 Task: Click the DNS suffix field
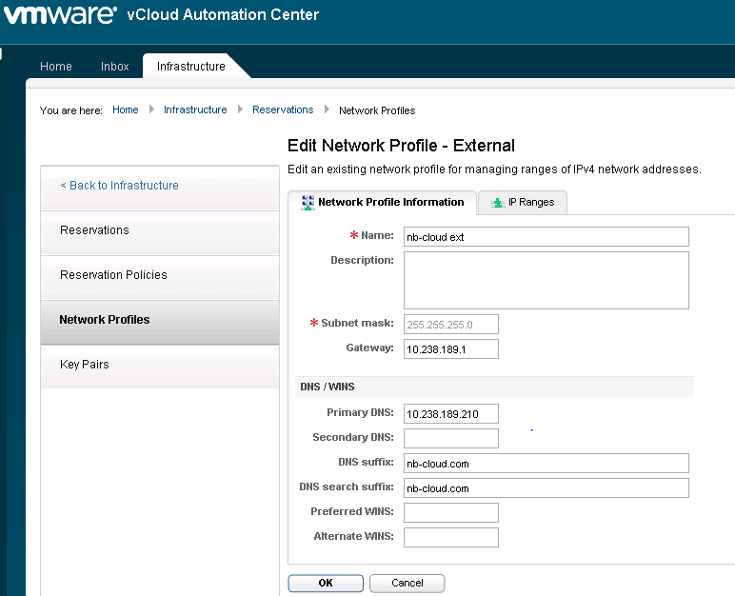[546, 464]
